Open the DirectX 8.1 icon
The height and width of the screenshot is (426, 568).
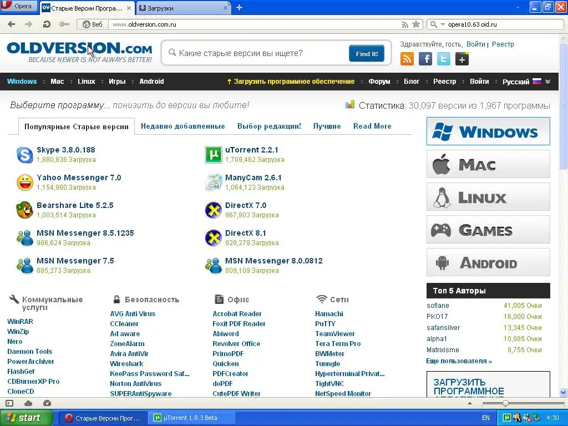pyautogui.click(x=214, y=238)
